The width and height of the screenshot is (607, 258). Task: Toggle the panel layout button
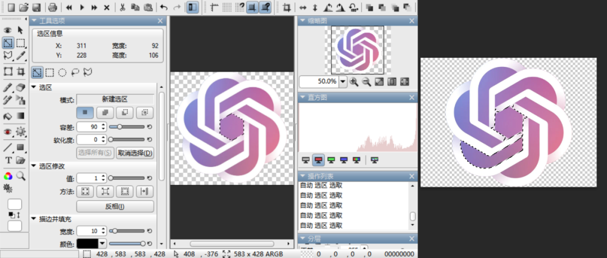192,7
